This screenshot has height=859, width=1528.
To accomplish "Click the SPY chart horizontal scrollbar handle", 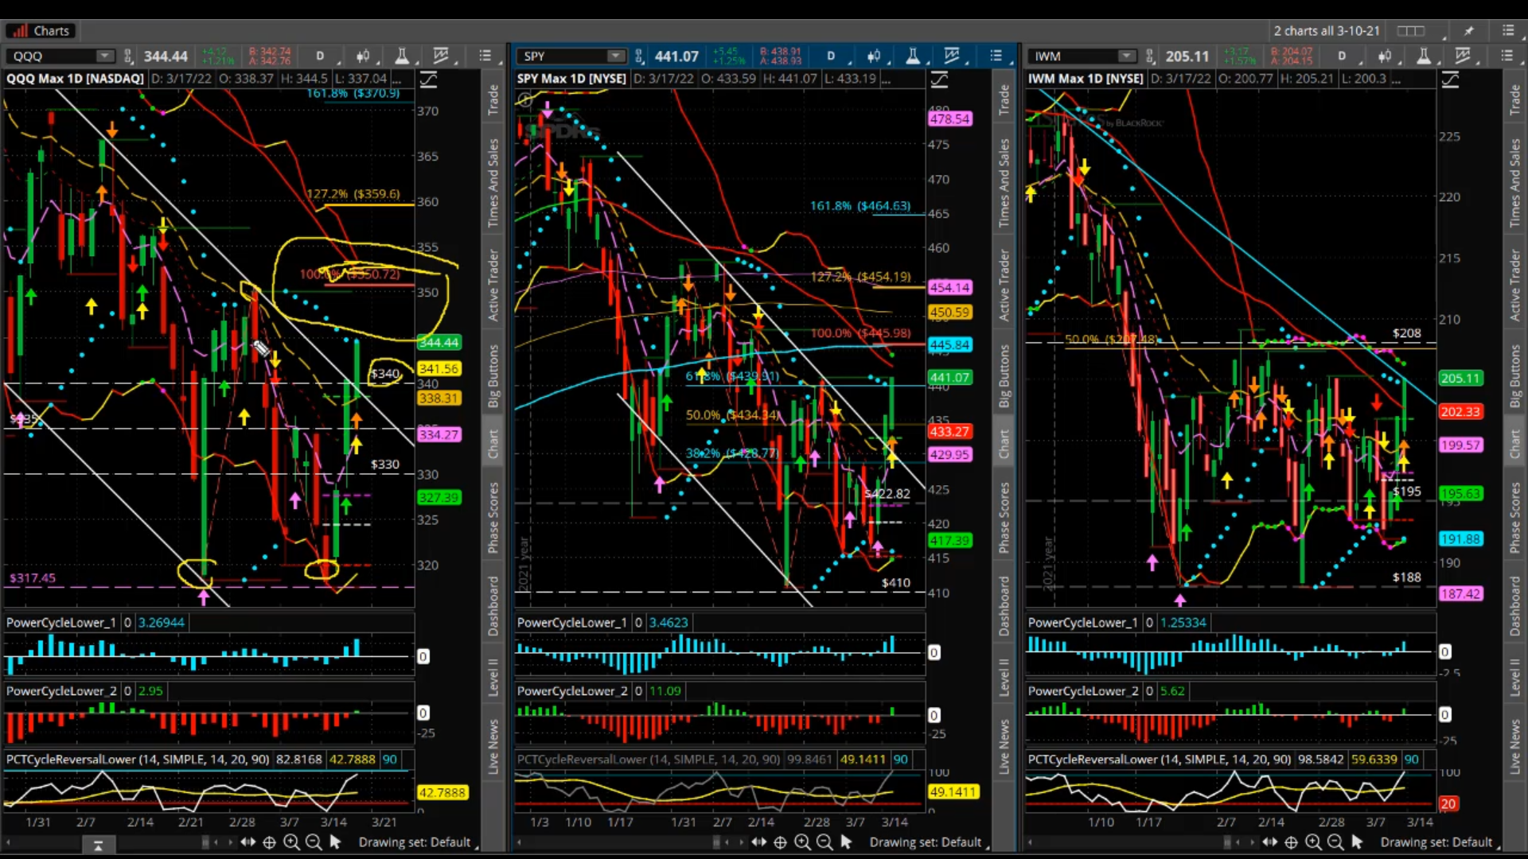I will [x=716, y=842].
